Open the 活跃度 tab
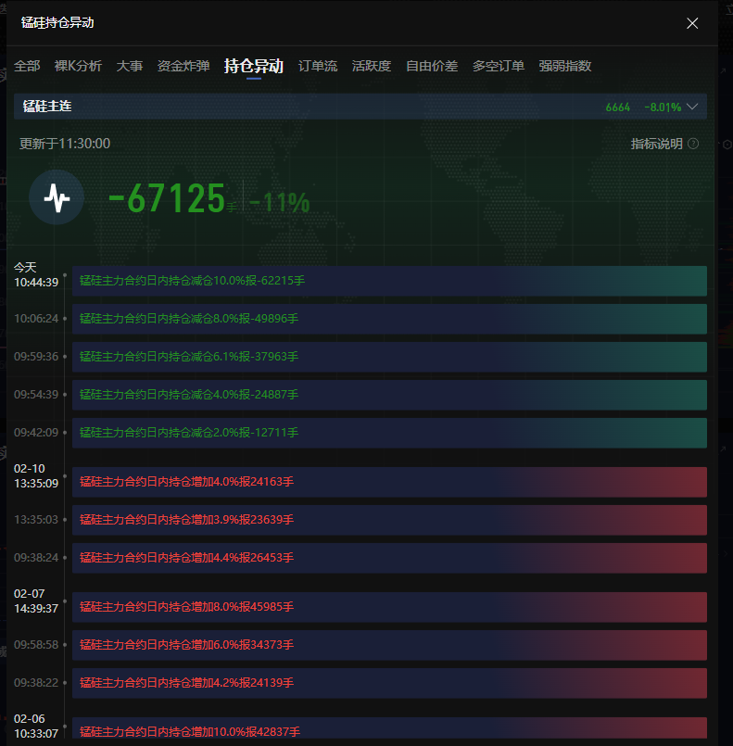This screenshot has height=746, width=733. pyautogui.click(x=372, y=66)
